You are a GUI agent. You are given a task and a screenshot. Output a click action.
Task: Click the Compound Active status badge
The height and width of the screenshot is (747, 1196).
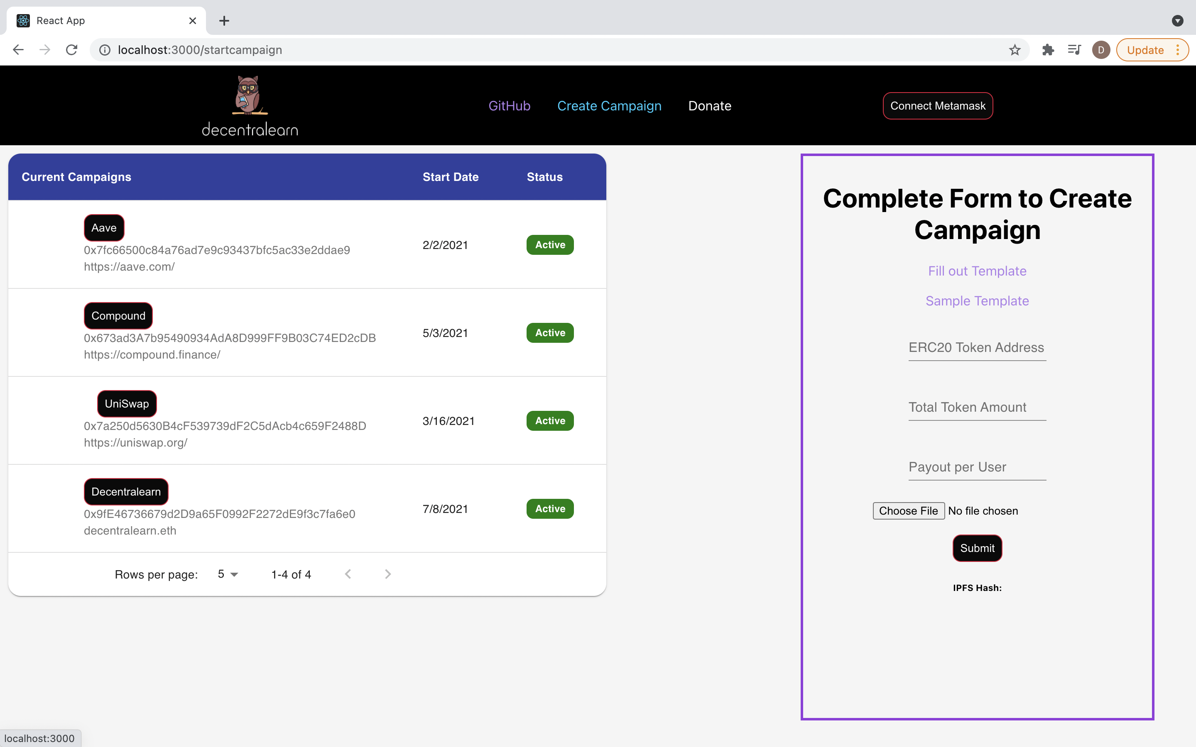tap(550, 333)
